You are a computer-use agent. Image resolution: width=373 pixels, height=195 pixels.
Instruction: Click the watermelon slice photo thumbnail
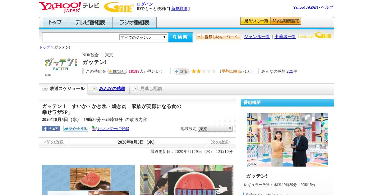click(x=88, y=180)
